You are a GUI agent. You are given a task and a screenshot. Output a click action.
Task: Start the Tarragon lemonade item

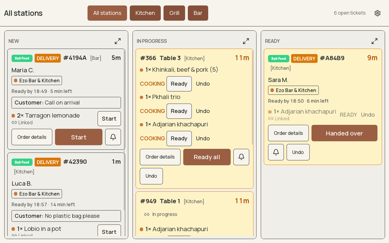[109, 118]
